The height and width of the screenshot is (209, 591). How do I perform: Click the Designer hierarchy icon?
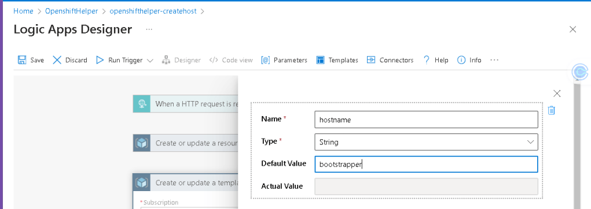166,60
